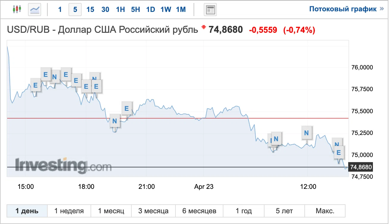389x224 pixels.
Task: Pick the 1W interval
Action: tap(166, 10)
